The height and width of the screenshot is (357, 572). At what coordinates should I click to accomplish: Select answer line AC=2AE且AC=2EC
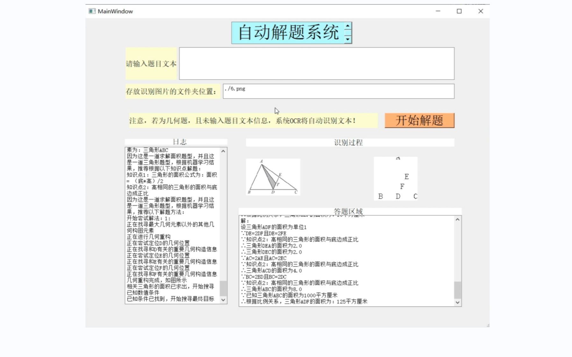[264, 258]
